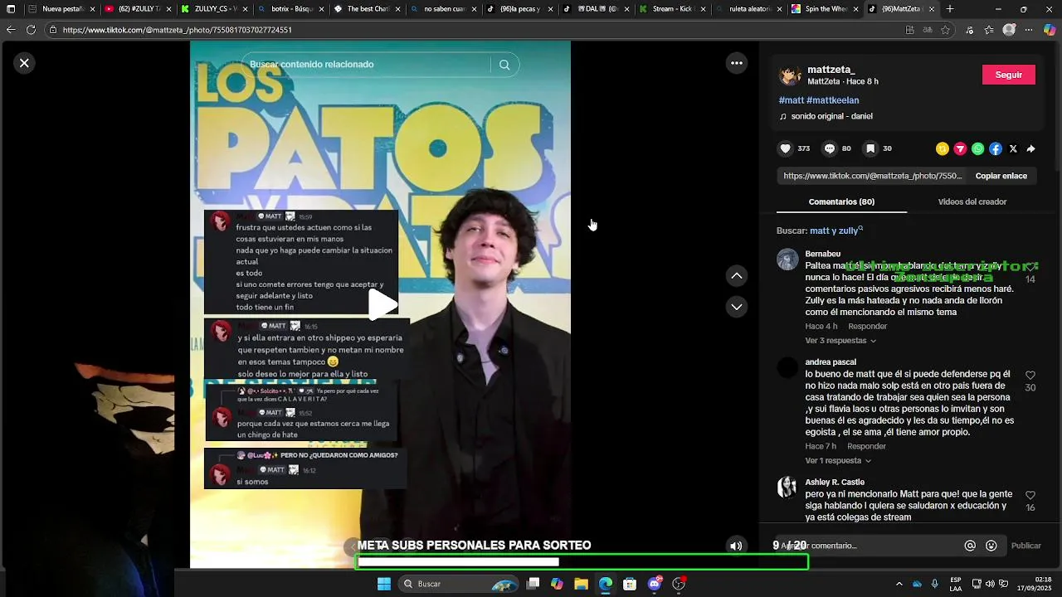Click the browser address bar URL
This screenshot has height=597, width=1062.
177,30
